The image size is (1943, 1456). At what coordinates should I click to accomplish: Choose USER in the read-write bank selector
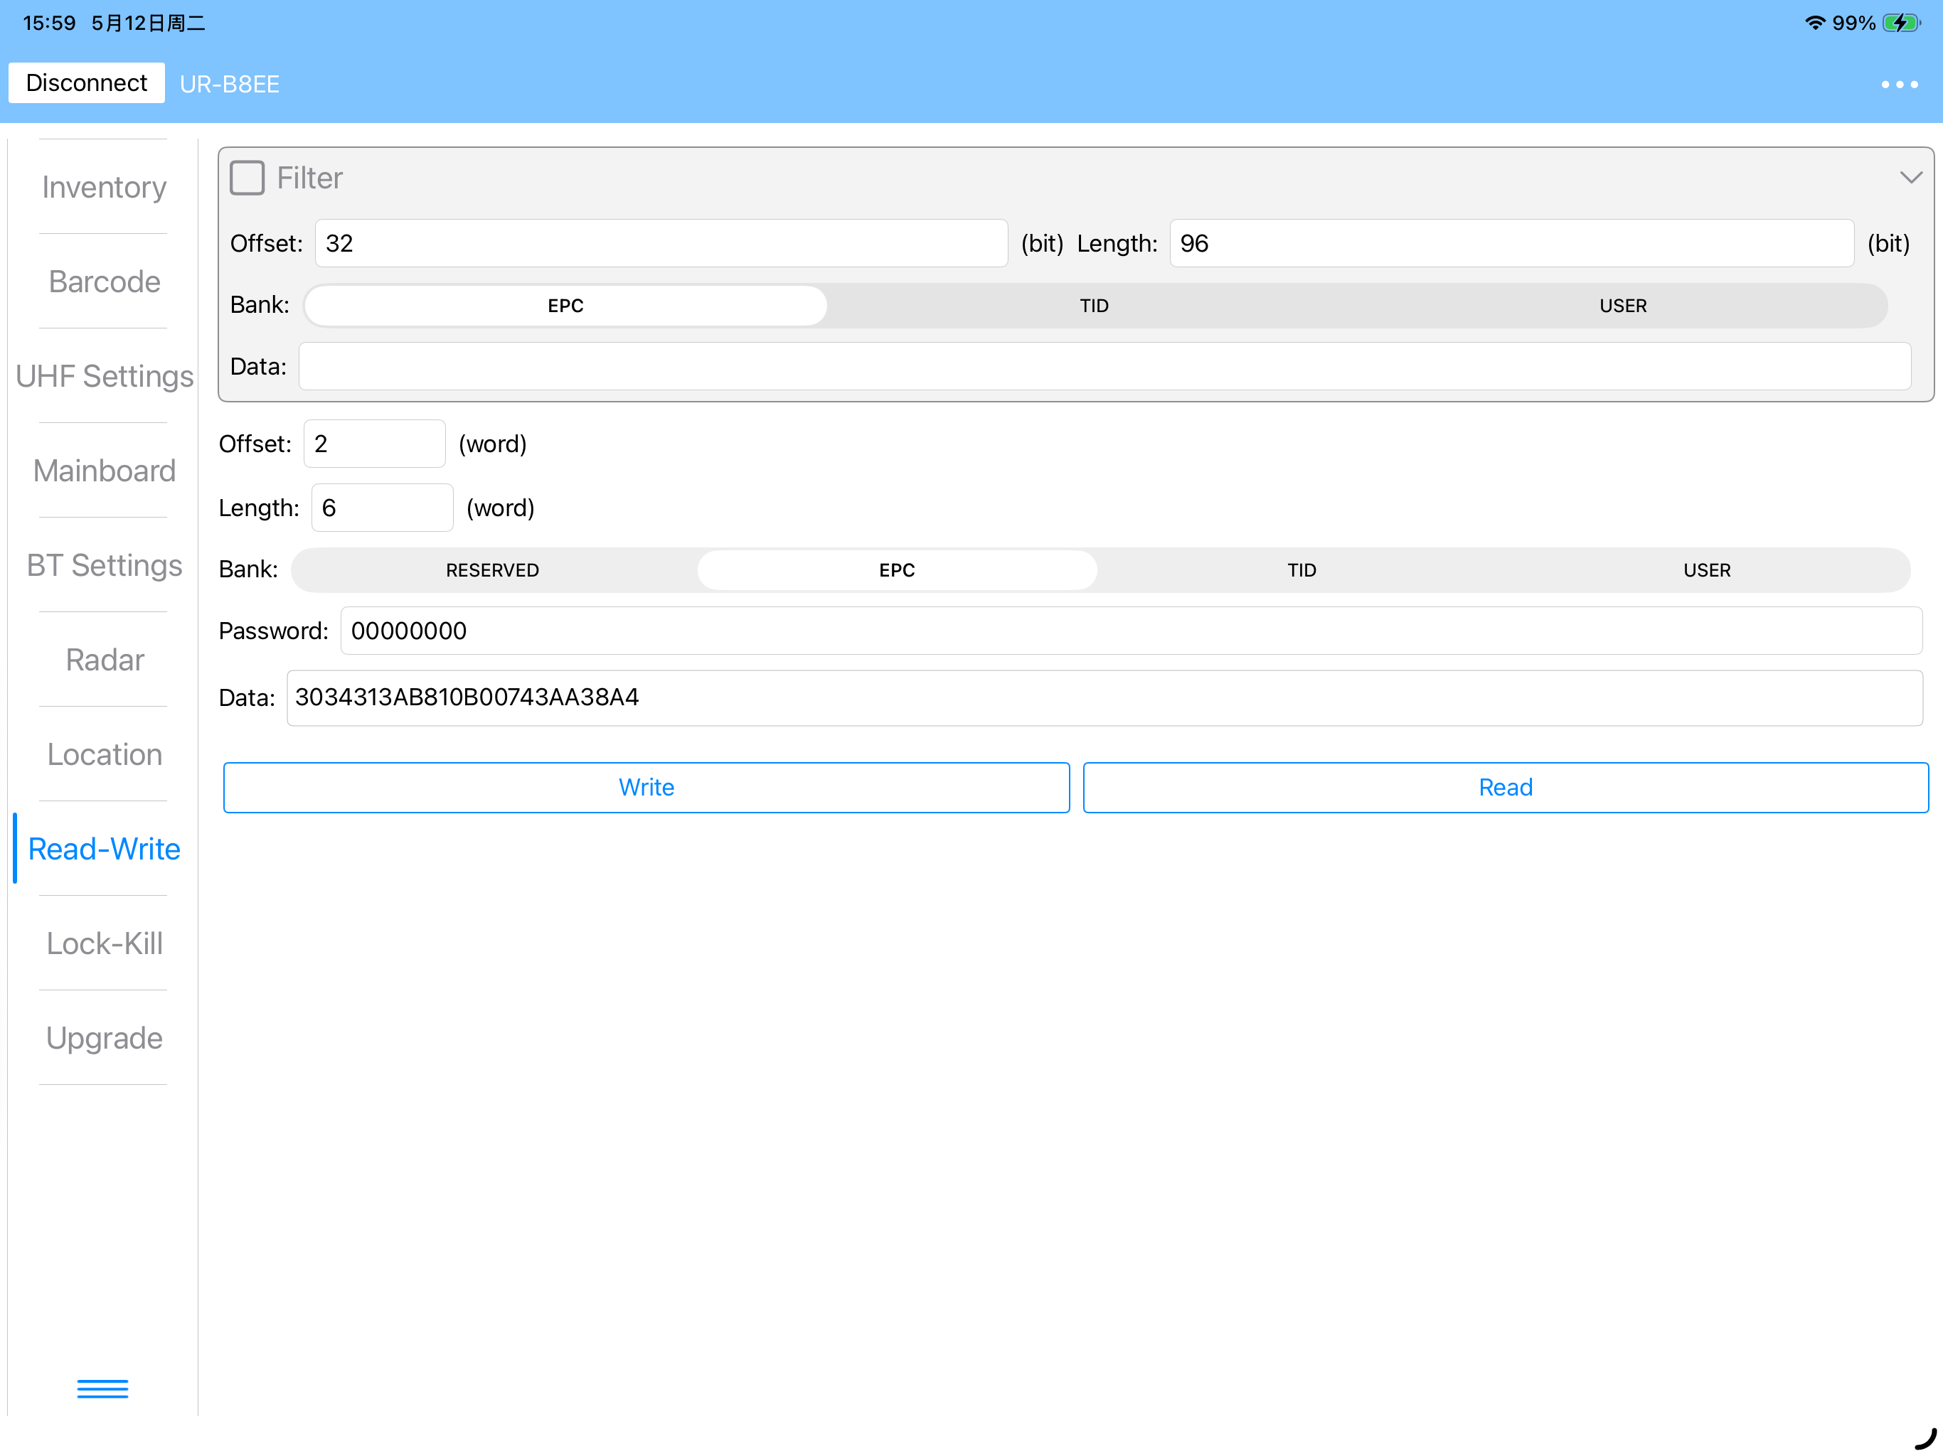(x=1707, y=570)
